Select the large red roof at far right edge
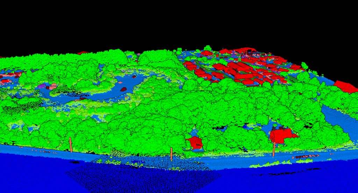358x193 pixels. (345, 86)
